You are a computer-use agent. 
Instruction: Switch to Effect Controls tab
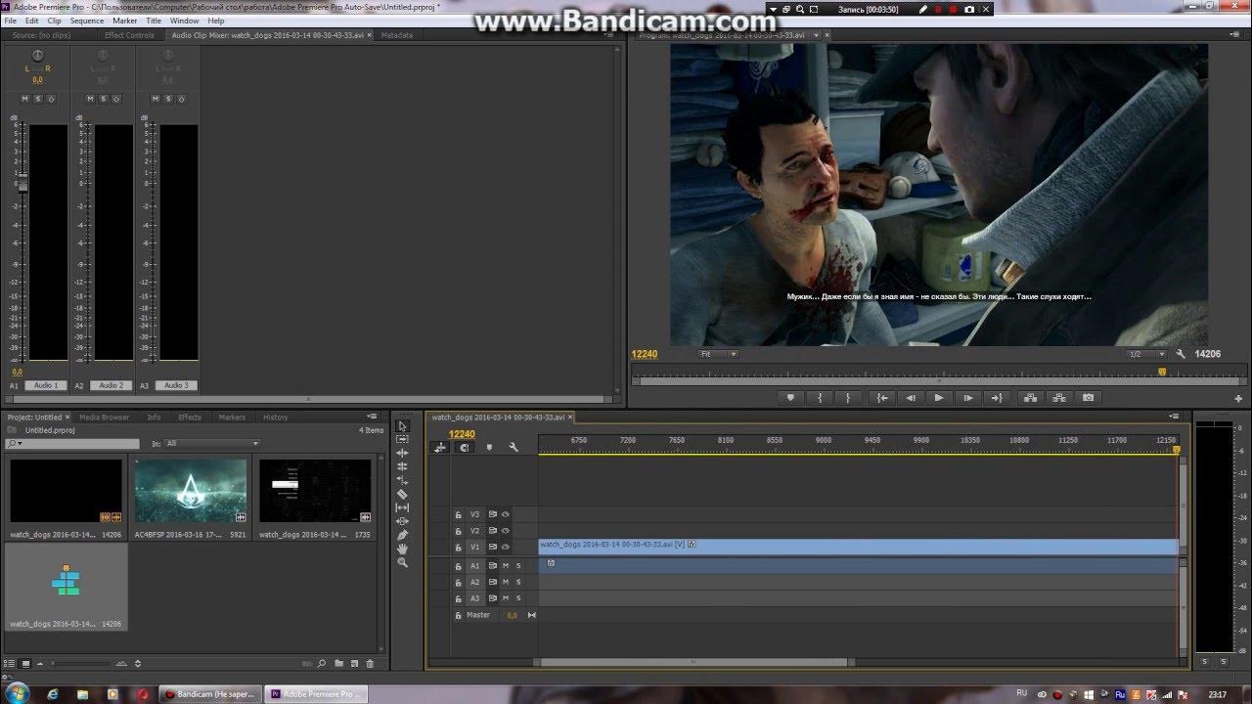[129, 35]
